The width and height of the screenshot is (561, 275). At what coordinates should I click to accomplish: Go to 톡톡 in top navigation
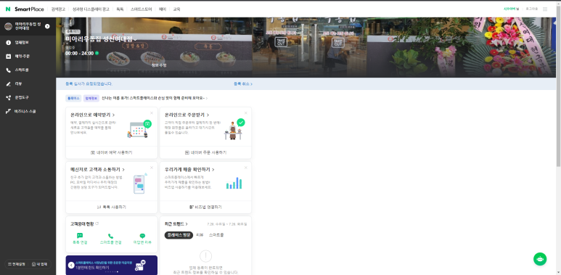(120, 9)
